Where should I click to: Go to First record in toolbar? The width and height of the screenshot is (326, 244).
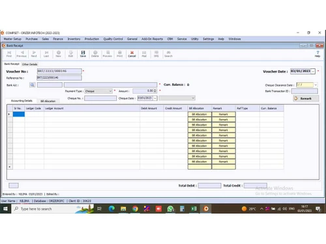click(9, 54)
